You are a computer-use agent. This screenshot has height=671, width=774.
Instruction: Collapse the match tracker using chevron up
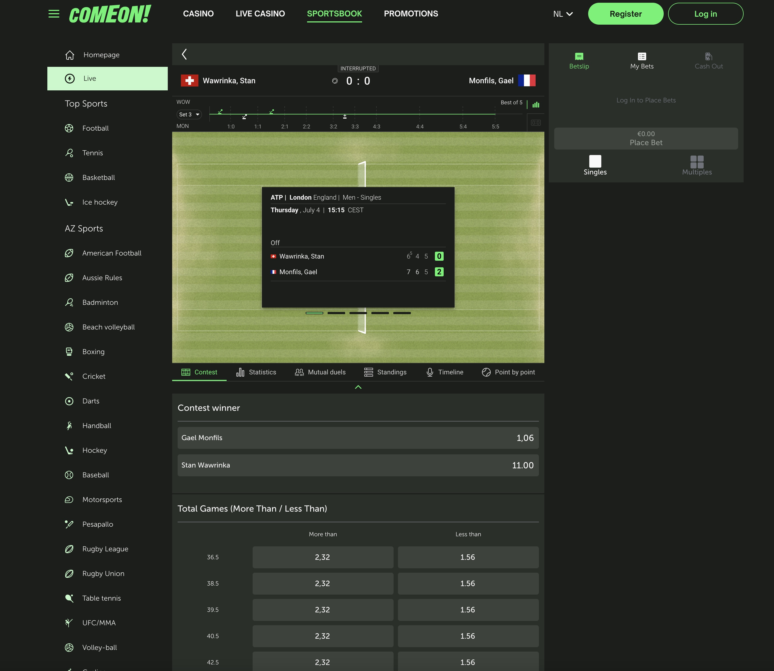(x=358, y=387)
